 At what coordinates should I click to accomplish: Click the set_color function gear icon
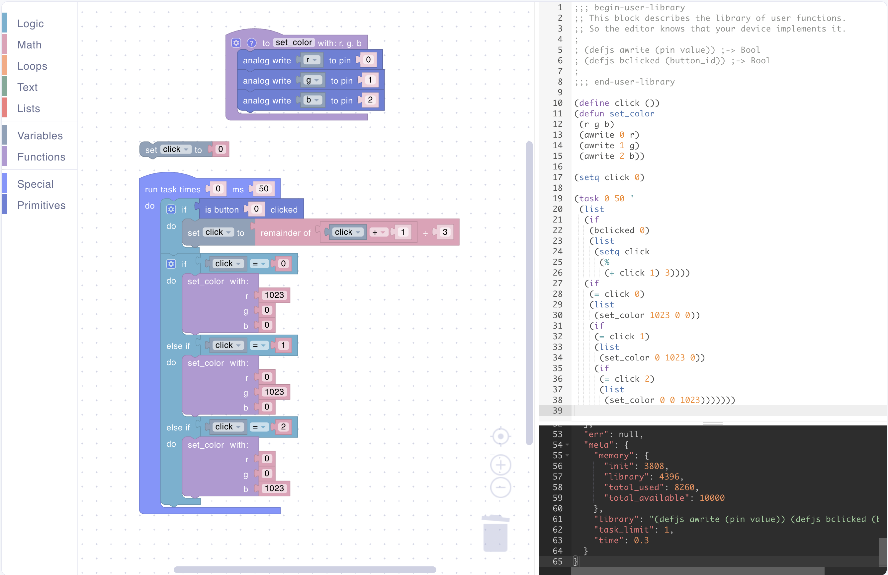click(236, 43)
